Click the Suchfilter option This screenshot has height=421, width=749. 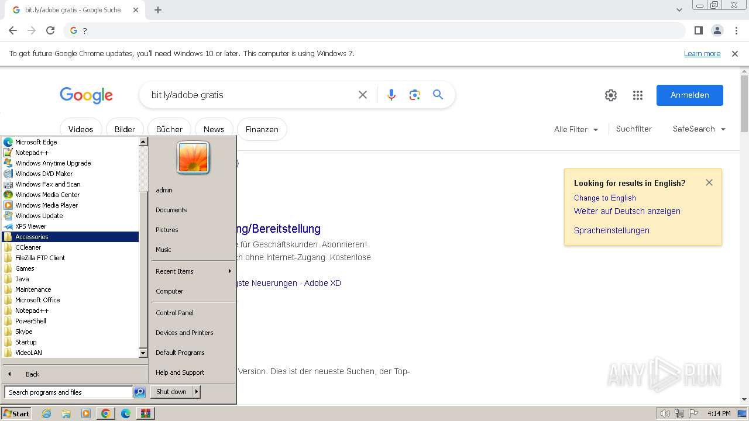(x=634, y=129)
